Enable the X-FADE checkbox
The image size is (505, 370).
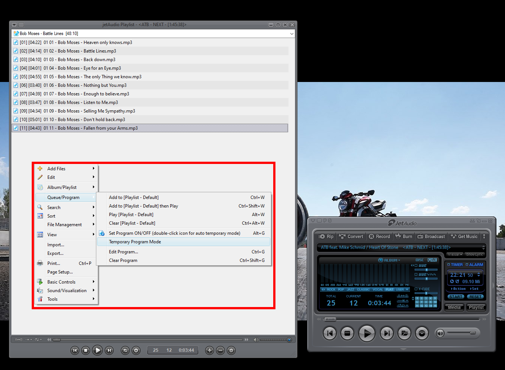pyautogui.click(x=416, y=289)
